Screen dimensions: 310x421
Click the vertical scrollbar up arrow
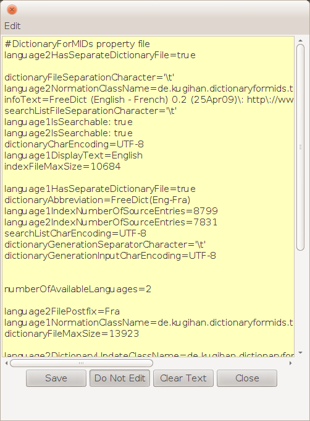(300, 40)
